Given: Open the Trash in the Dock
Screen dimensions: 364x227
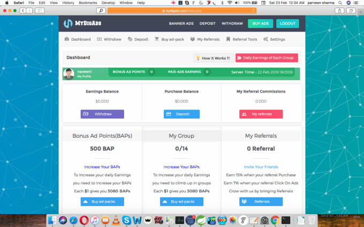Looking at the screenshot, I should [312, 220].
